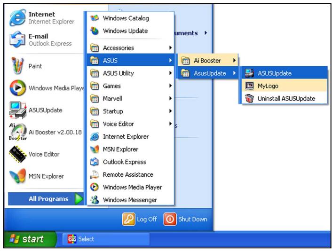Expand the ASUS Utility submenu arrow
This screenshot has height=251, width=332.
170,73
